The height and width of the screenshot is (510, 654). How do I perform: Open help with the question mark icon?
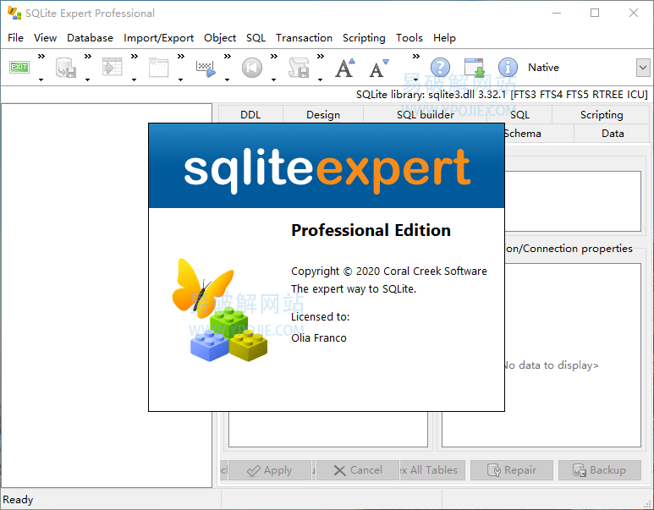click(x=440, y=68)
